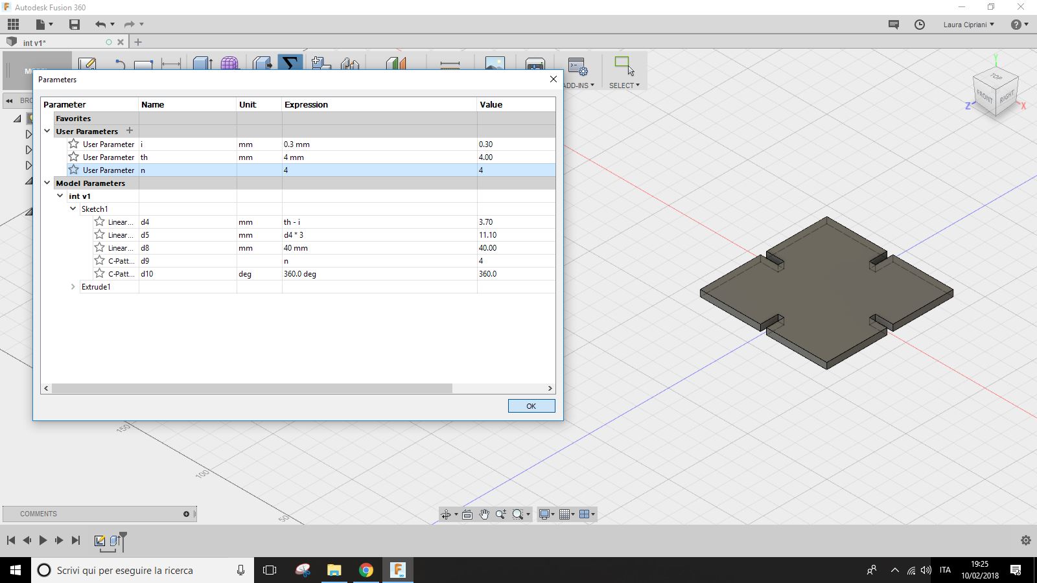Collapse the int v1 node

tap(60, 196)
